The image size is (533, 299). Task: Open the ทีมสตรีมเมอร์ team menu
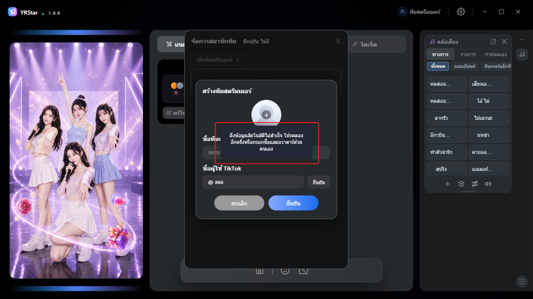click(419, 12)
